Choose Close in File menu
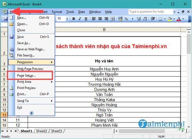The height and width of the screenshot is (139, 192). pos(31,30)
